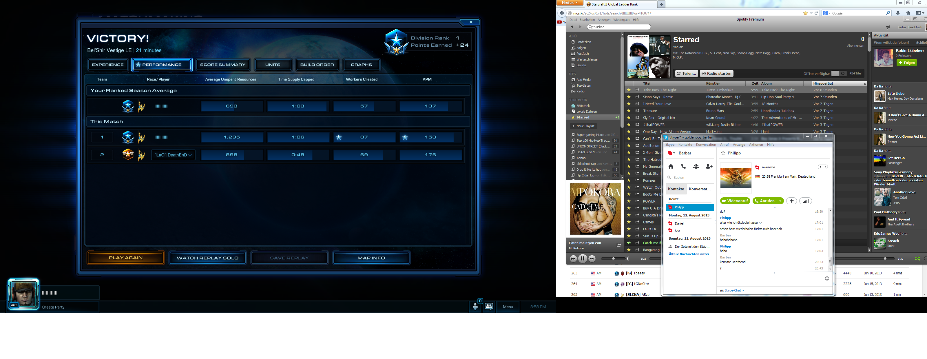Open Spotify notifications megaphone icon
Image resolution: width=927 pixels, height=359 pixels.
click(888, 27)
